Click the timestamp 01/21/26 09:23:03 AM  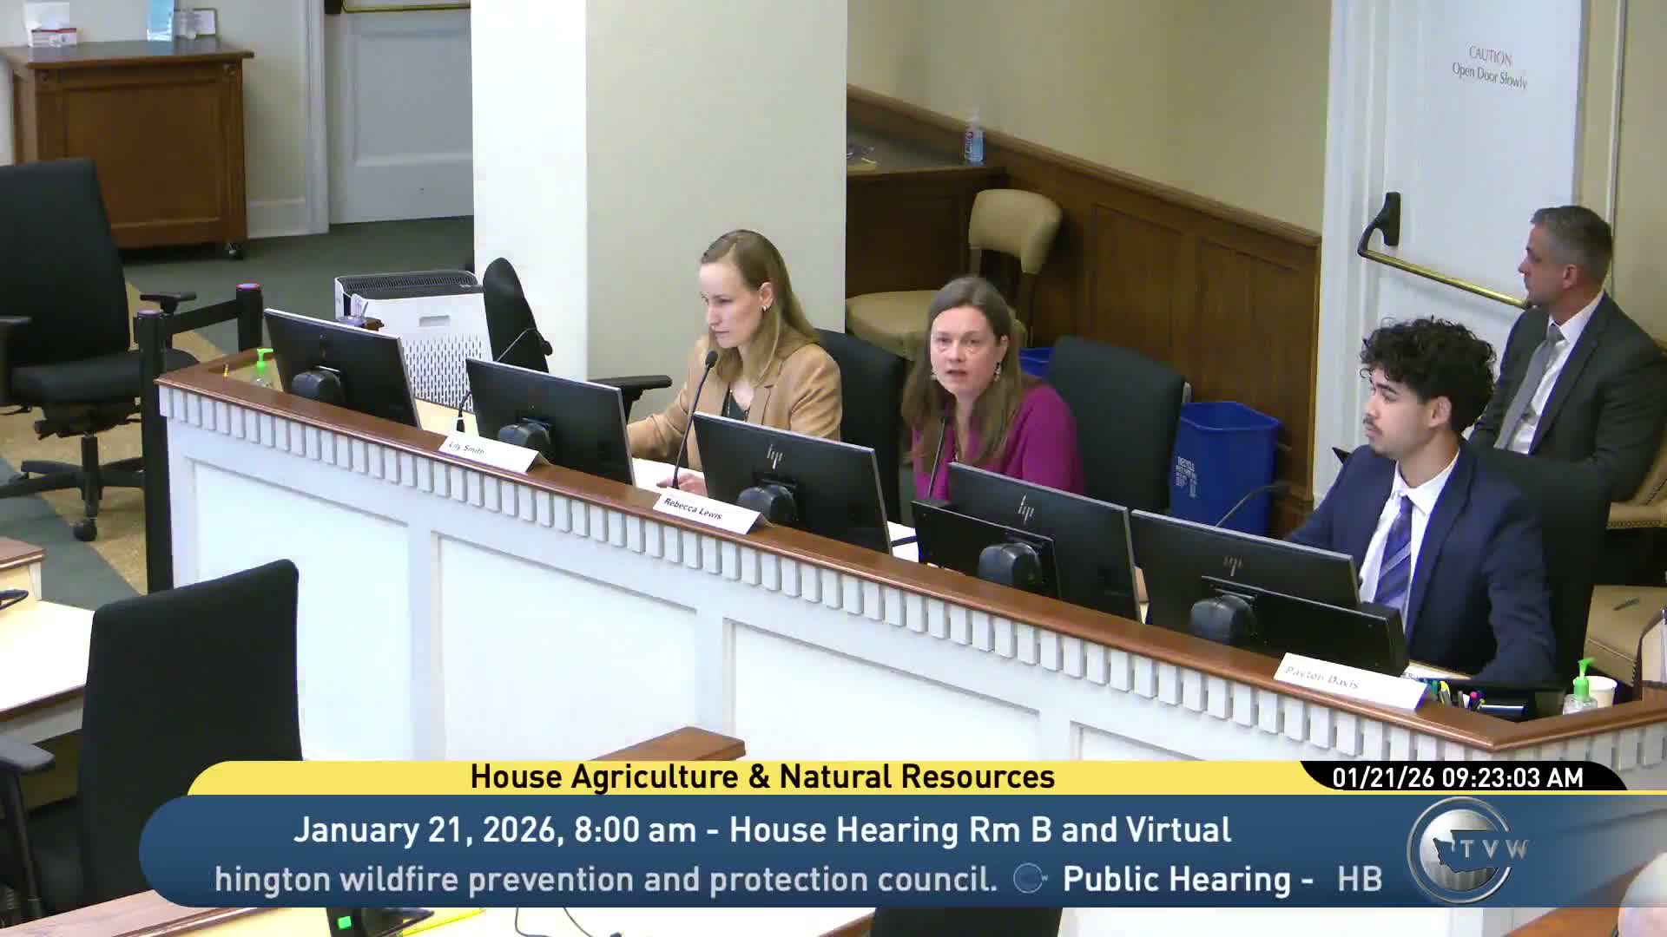(1457, 777)
